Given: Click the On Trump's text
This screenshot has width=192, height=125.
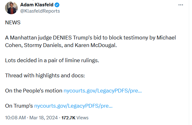Looking at the screenshot, I should tap(19, 106).
